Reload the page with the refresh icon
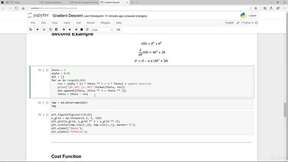This screenshot has width=288, height=162. (x=17, y=8)
